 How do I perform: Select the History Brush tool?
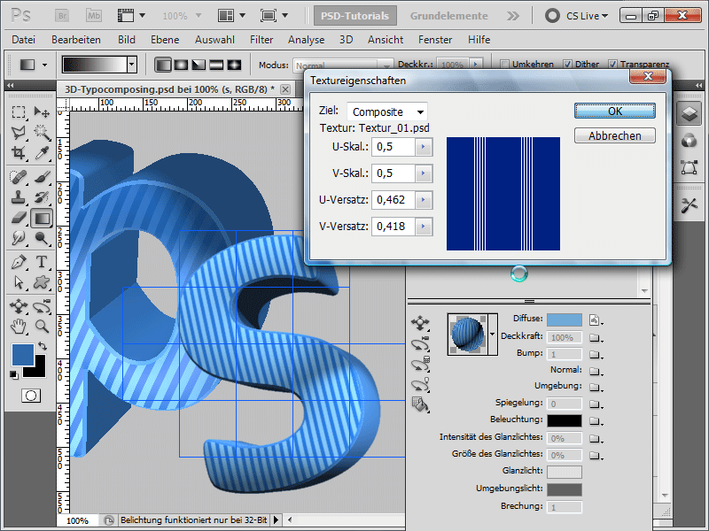tap(42, 197)
